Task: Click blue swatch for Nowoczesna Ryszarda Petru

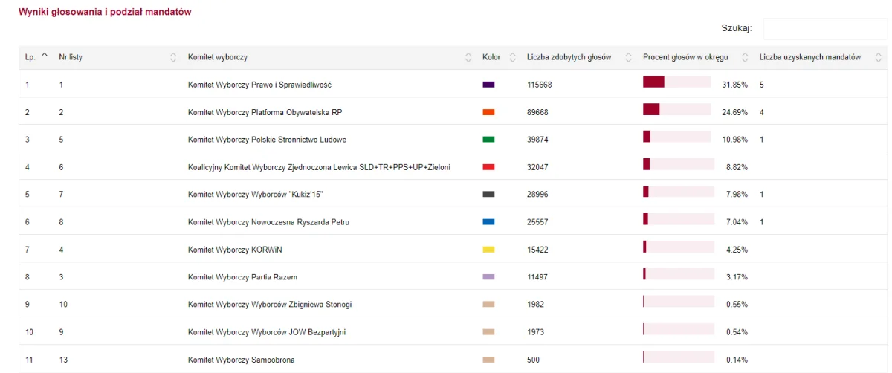Action: tap(488, 222)
